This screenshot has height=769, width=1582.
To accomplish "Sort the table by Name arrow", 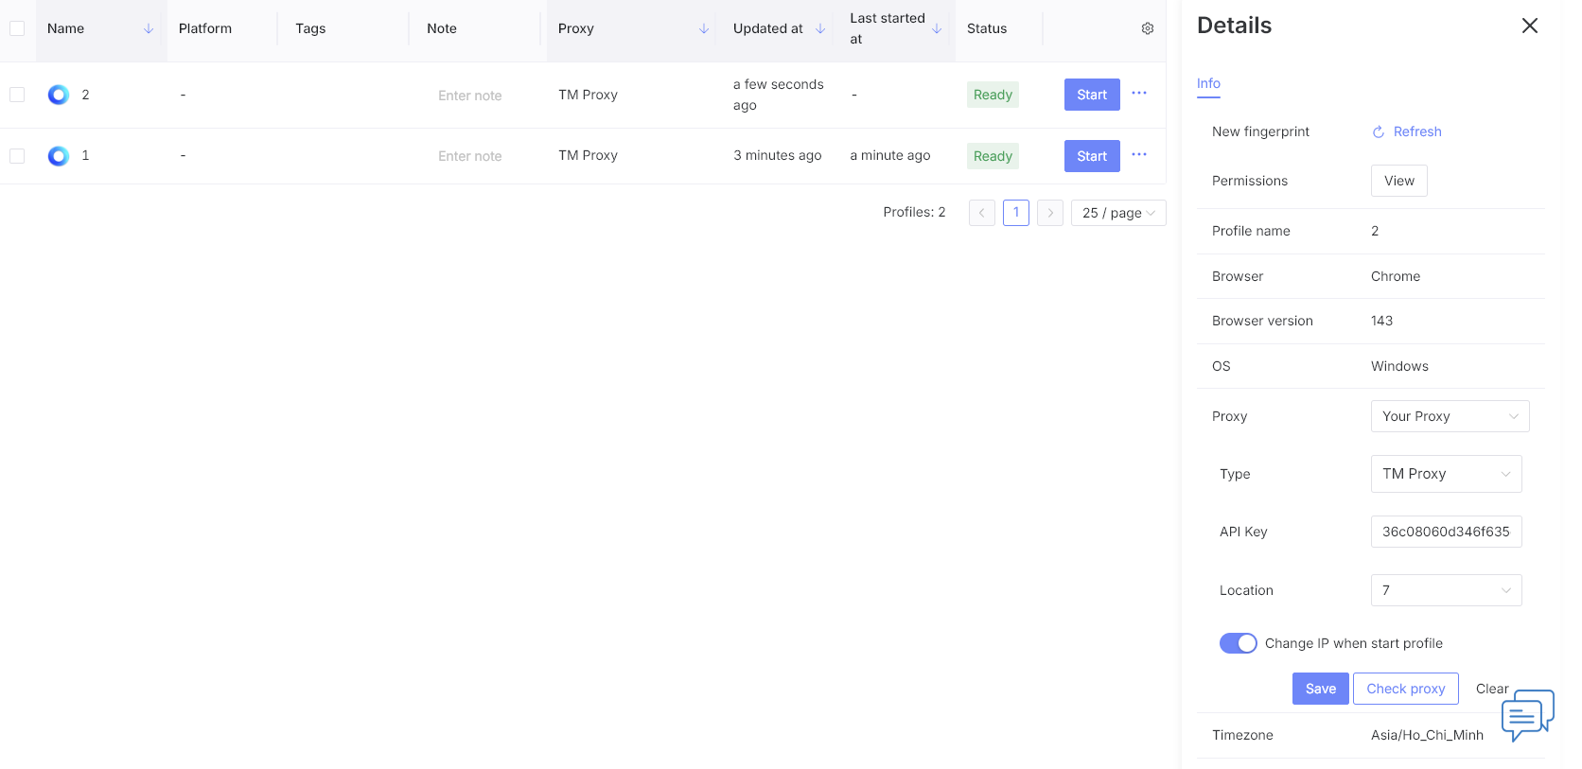I will [x=149, y=28].
